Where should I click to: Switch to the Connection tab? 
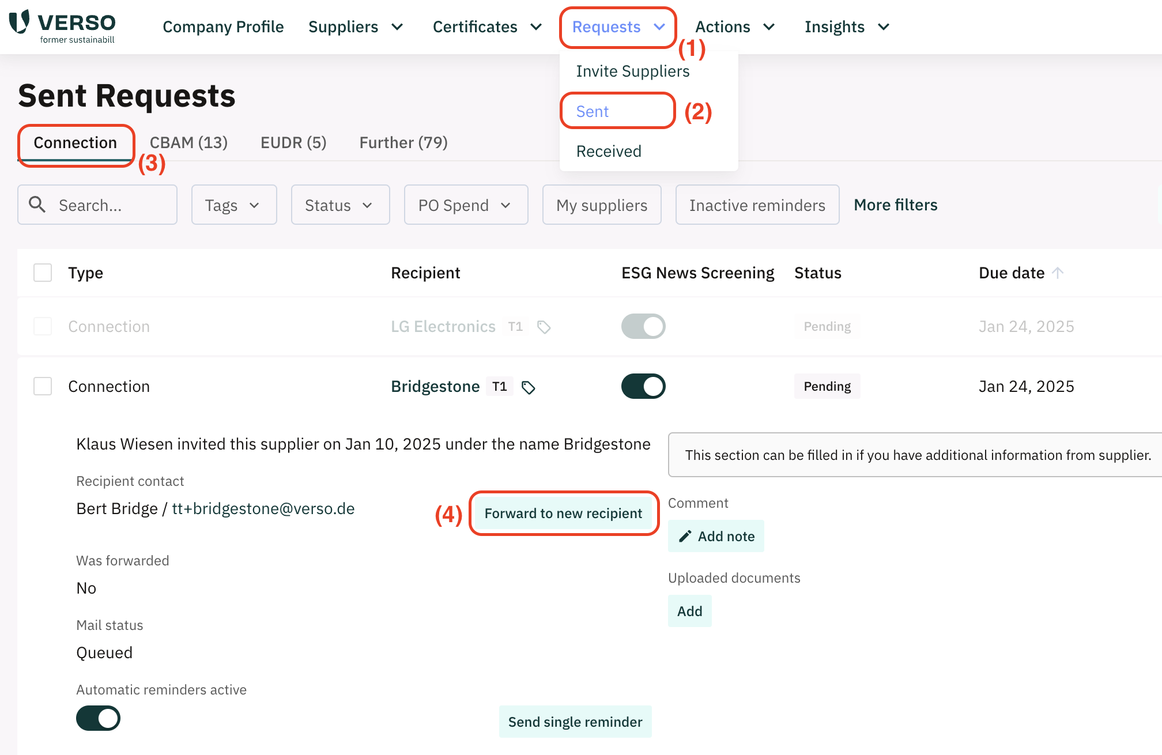tap(76, 143)
